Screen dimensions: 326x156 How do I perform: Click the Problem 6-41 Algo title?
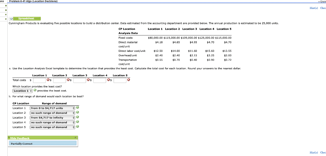coord(33,1)
